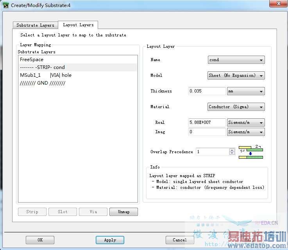Screen dimensions: 288x250
Task: Select FreeSpace in substrate layers list
Action: [78, 60]
